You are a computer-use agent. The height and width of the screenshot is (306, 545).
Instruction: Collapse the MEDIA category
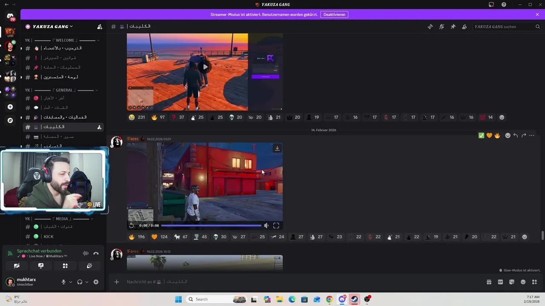[59, 219]
